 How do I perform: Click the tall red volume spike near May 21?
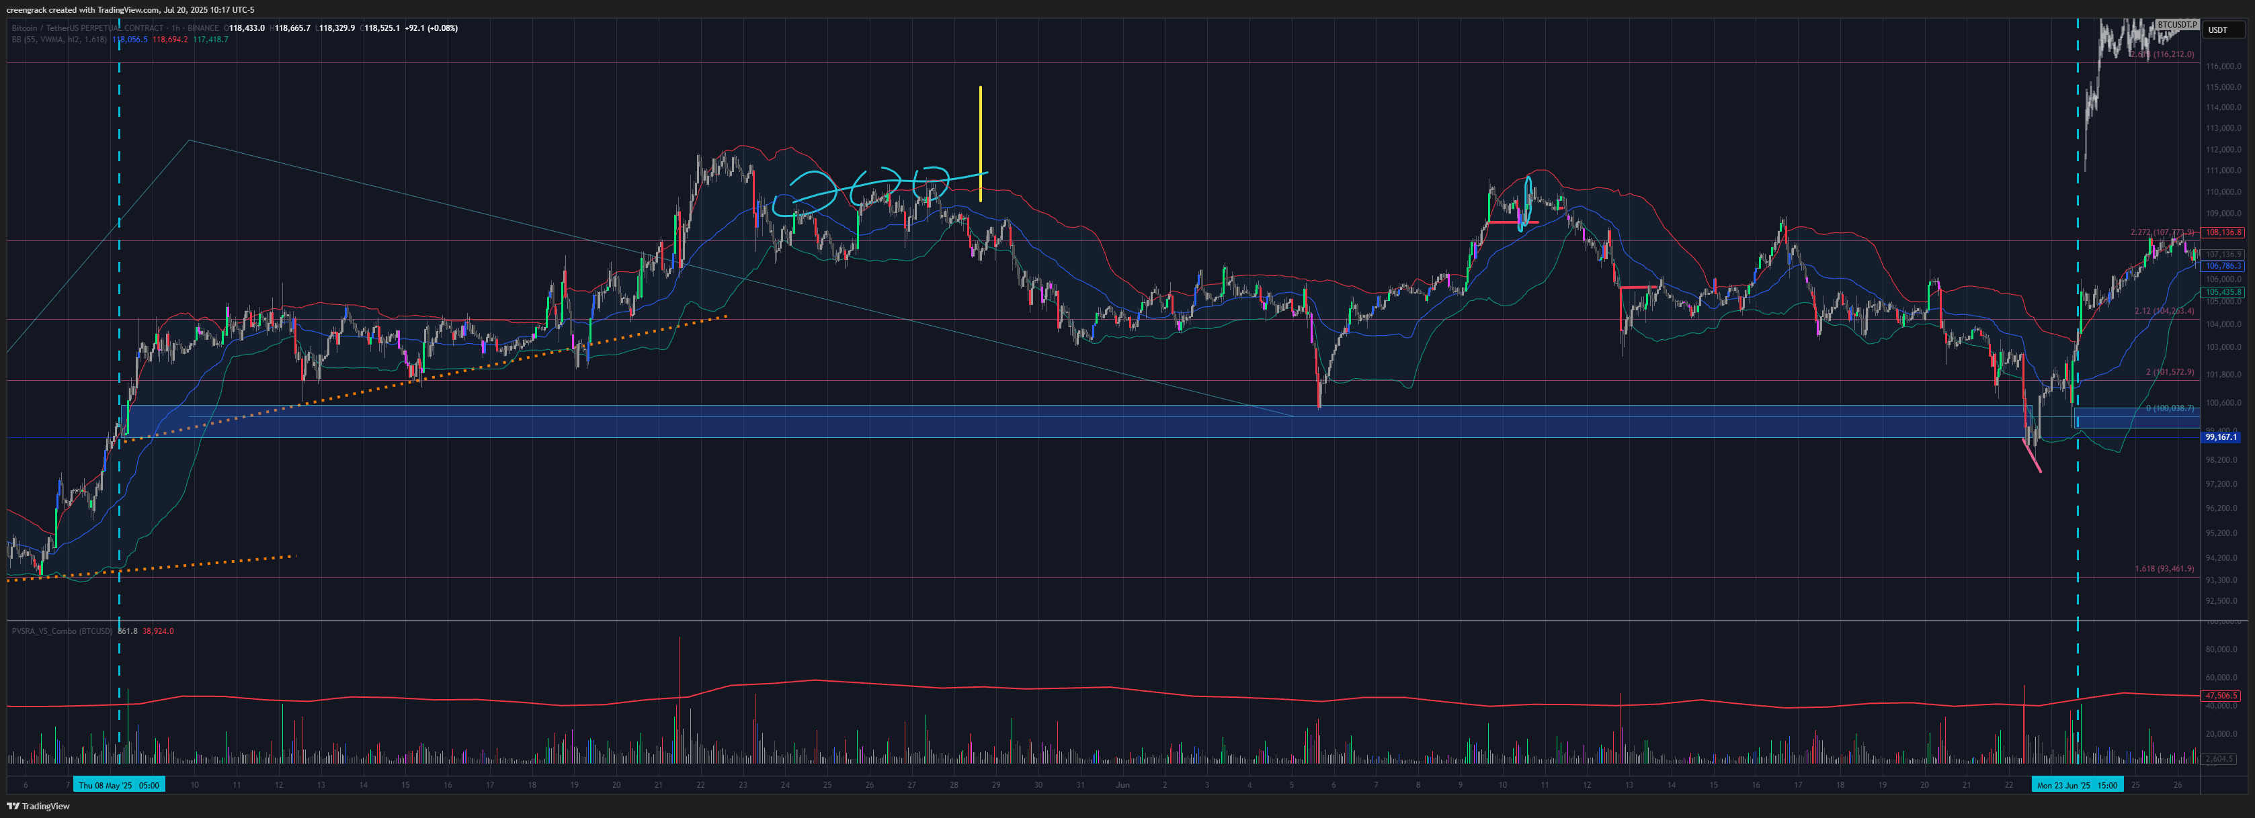[680, 700]
